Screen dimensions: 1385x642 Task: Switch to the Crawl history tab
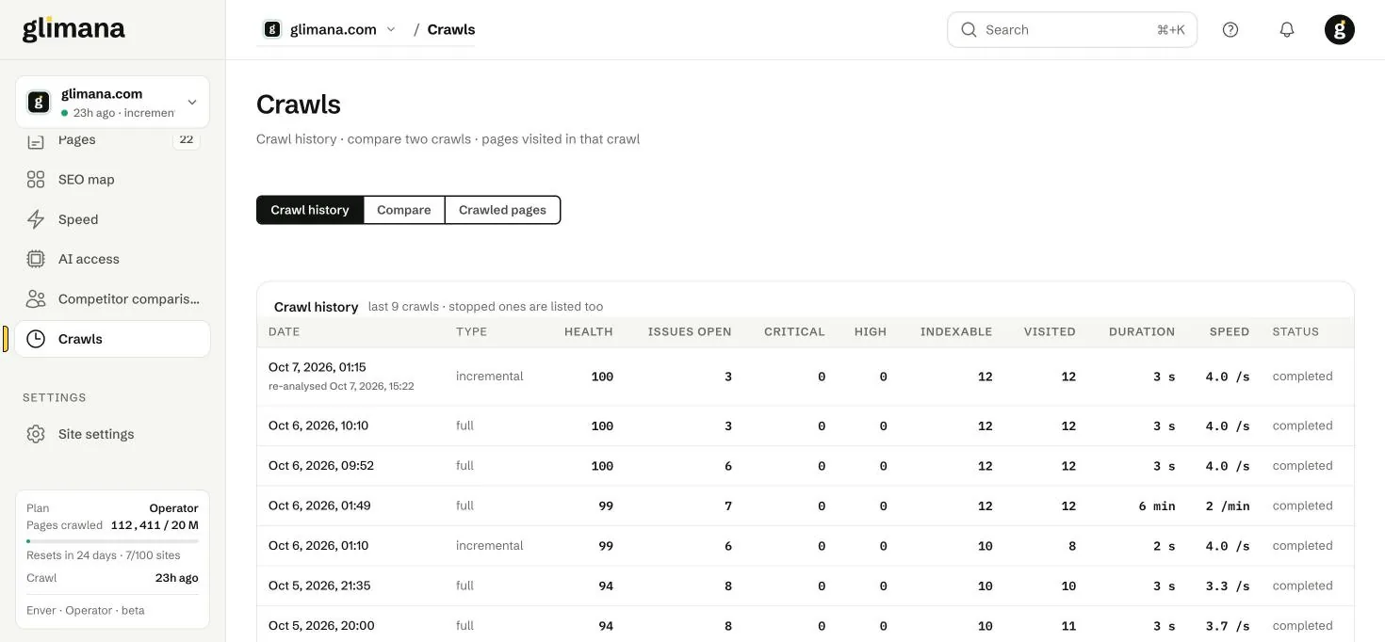(x=310, y=210)
